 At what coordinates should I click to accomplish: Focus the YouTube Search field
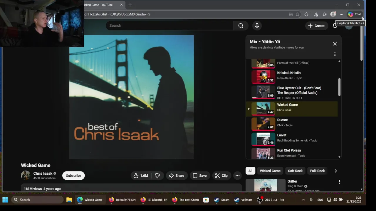169,25
